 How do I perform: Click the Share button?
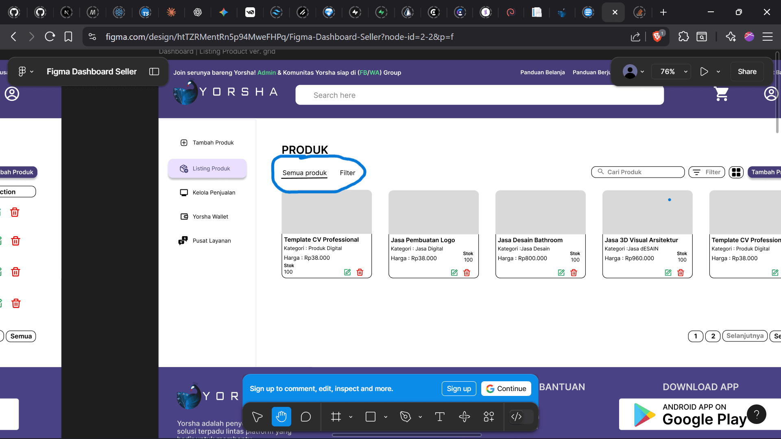[x=747, y=72]
